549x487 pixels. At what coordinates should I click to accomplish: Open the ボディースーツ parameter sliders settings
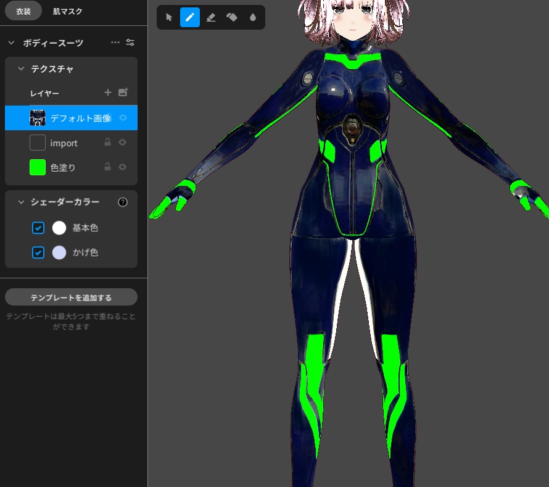click(130, 43)
